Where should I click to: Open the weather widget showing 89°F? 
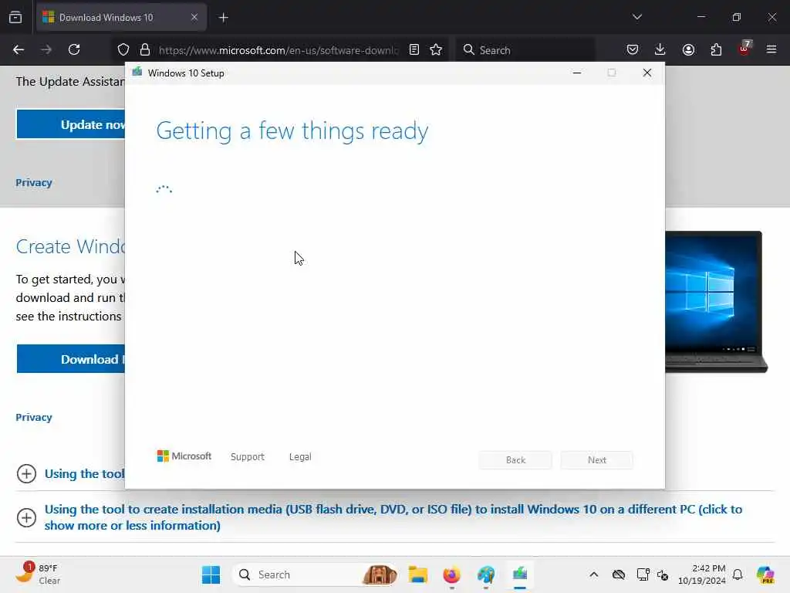(39, 574)
